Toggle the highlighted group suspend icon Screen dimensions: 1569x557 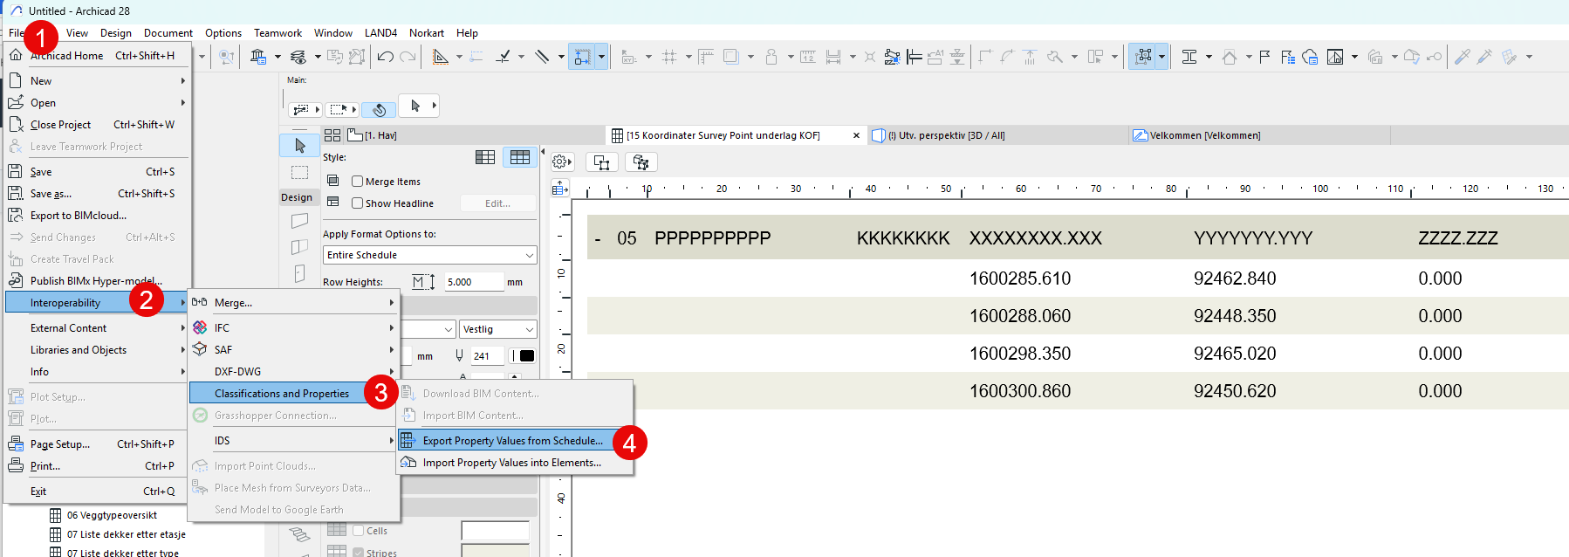click(1143, 57)
